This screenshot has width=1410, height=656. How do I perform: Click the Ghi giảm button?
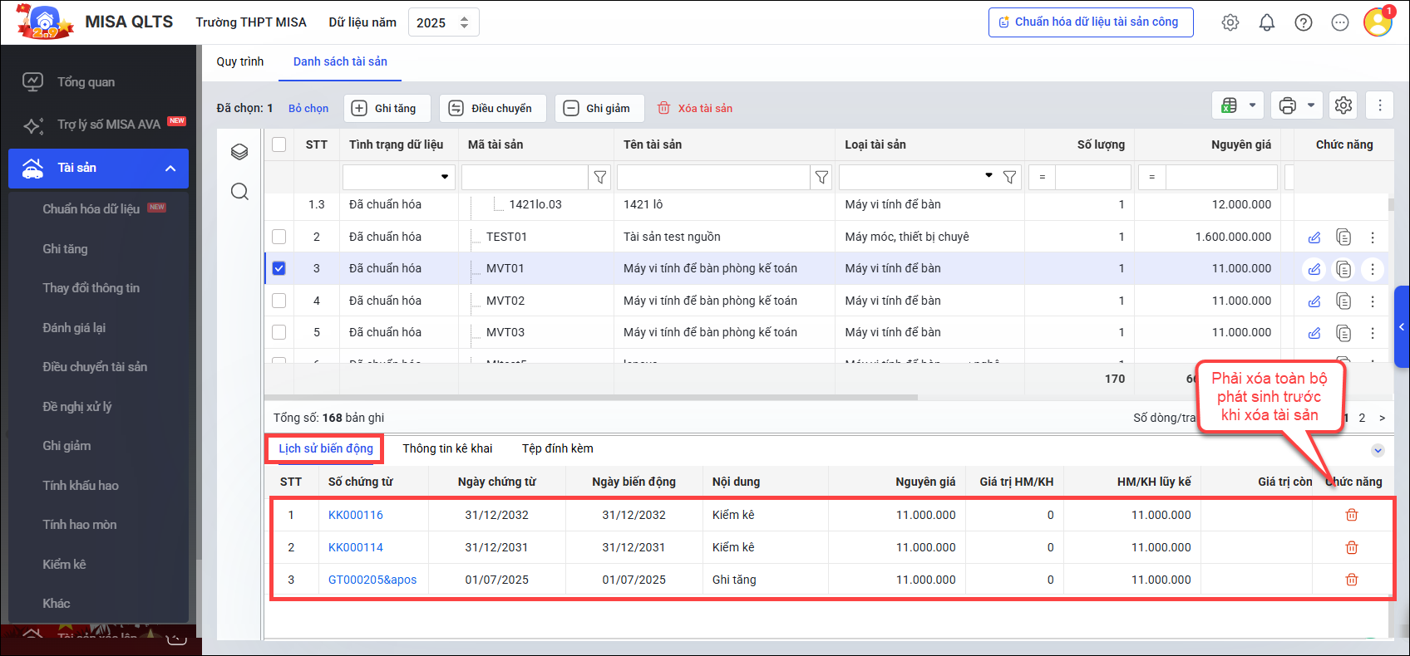(x=598, y=108)
